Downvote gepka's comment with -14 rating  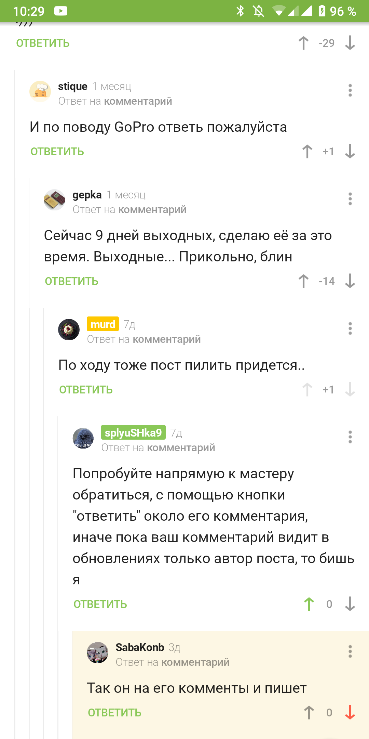tap(350, 281)
